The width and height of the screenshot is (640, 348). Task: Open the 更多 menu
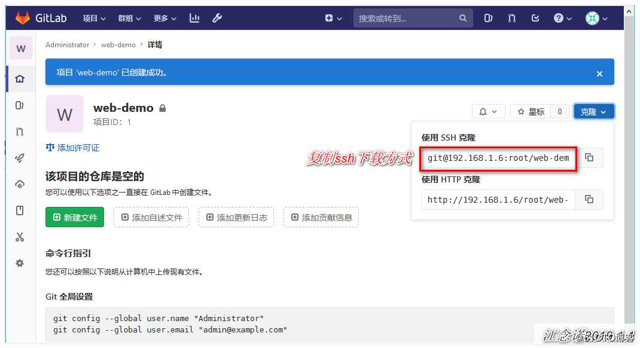pos(165,18)
